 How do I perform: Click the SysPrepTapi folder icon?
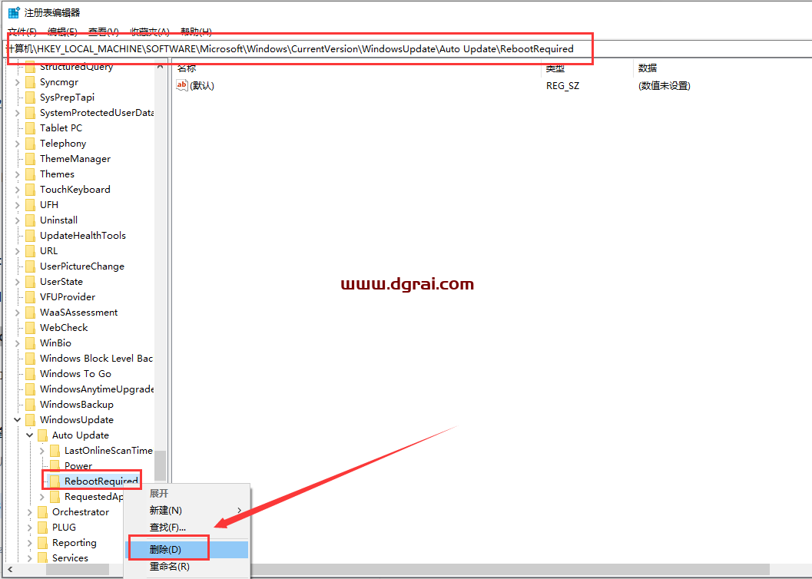coord(30,98)
